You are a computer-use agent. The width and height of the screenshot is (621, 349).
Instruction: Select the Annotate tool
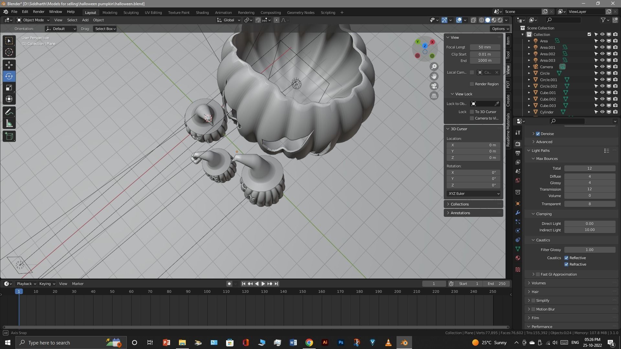[x=9, y=112]
